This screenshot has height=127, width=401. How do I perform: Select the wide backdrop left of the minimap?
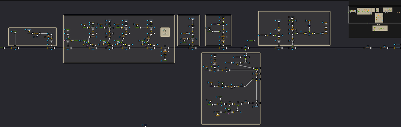coord(294,28)
